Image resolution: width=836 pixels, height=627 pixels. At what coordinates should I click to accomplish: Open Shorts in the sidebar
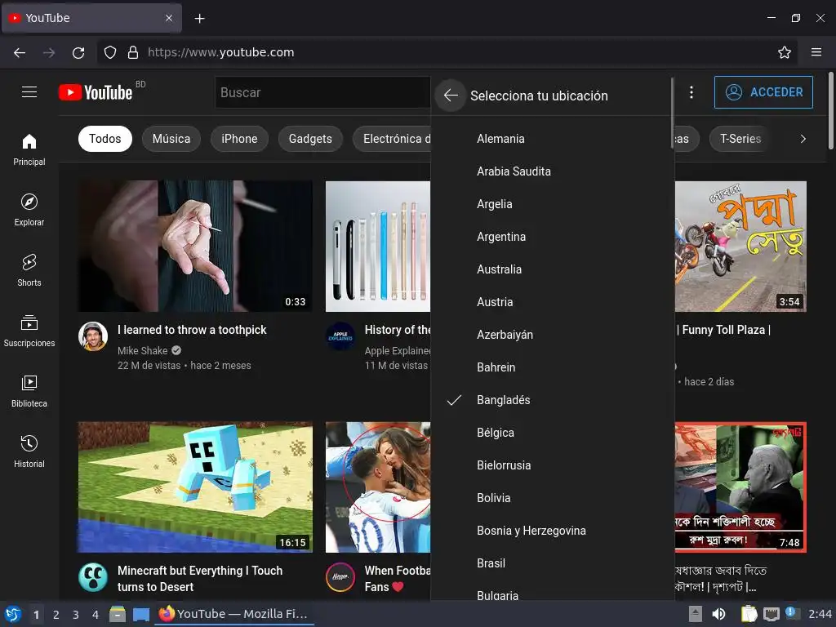click(29, 270)
